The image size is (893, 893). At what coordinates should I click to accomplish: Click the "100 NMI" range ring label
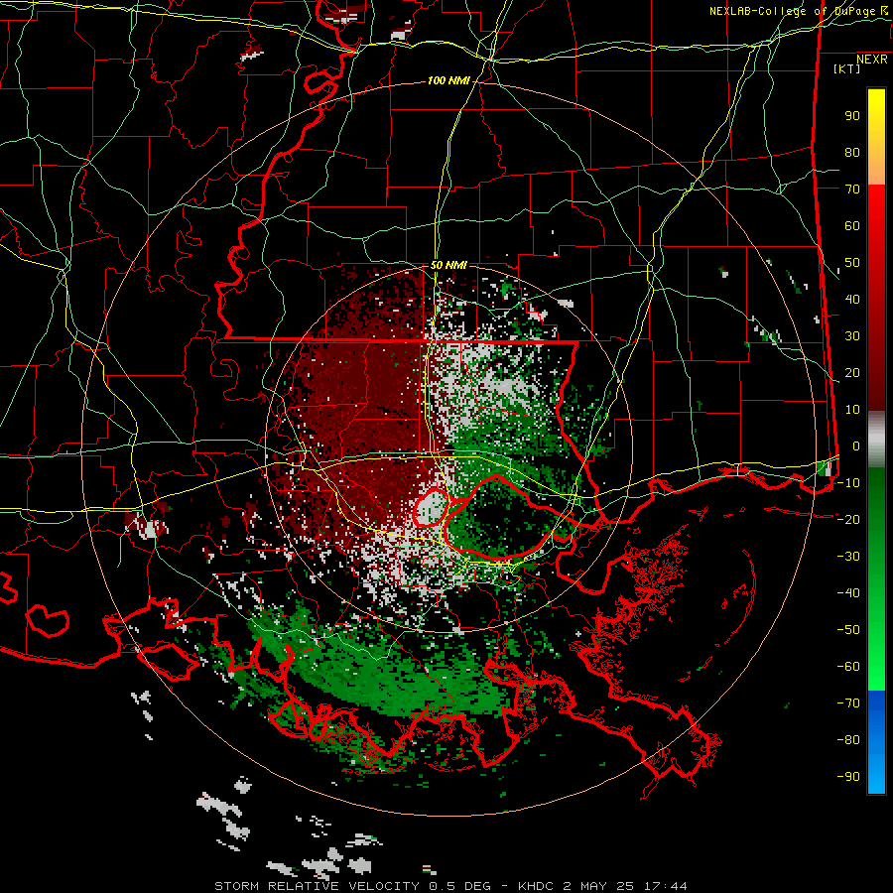tap(448, 81)
